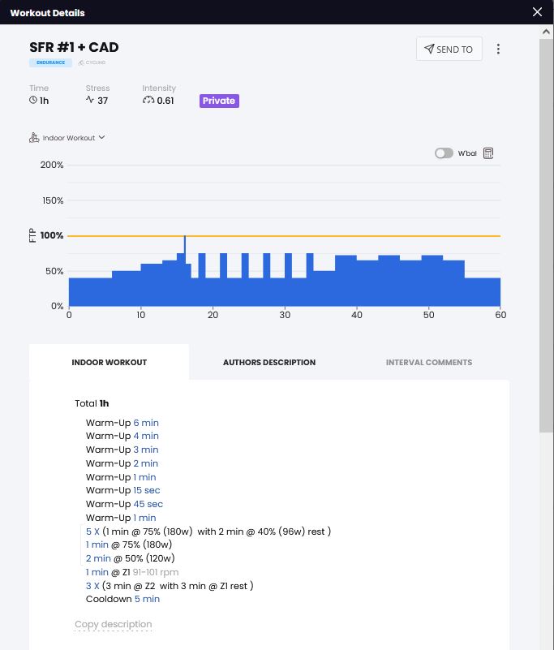
Task: Click the clock icon under Time
Action: pos(33,101)
